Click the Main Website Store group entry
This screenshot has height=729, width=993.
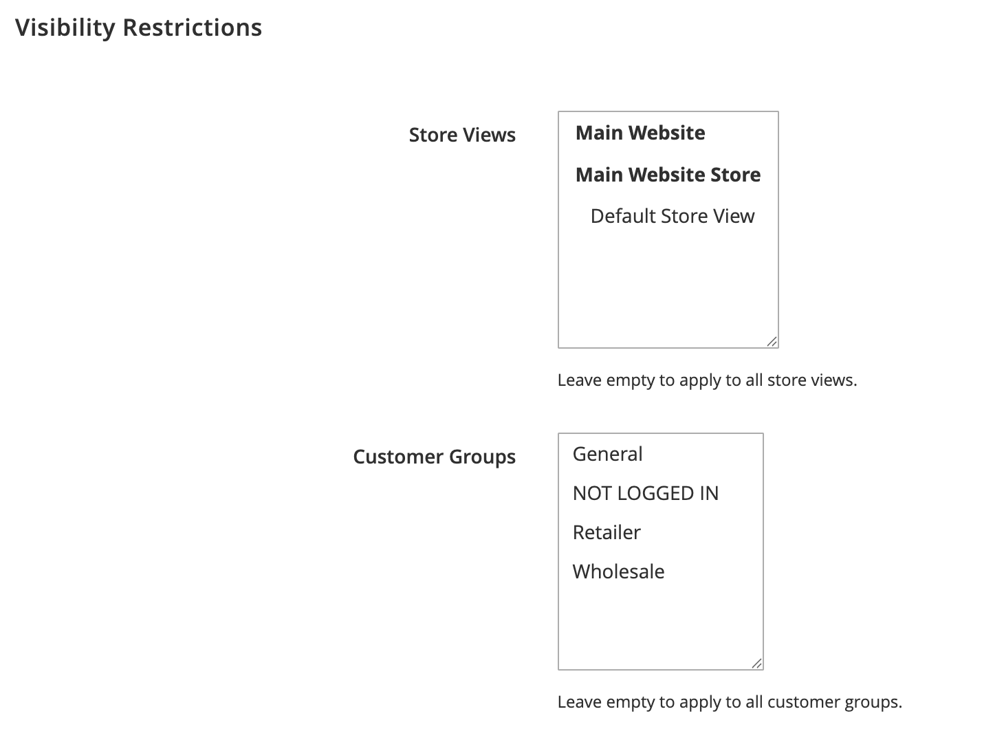click(668, 175)
